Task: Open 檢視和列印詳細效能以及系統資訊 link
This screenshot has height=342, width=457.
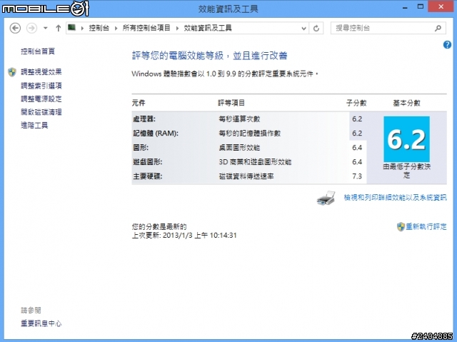Action: tap(395, 198)
